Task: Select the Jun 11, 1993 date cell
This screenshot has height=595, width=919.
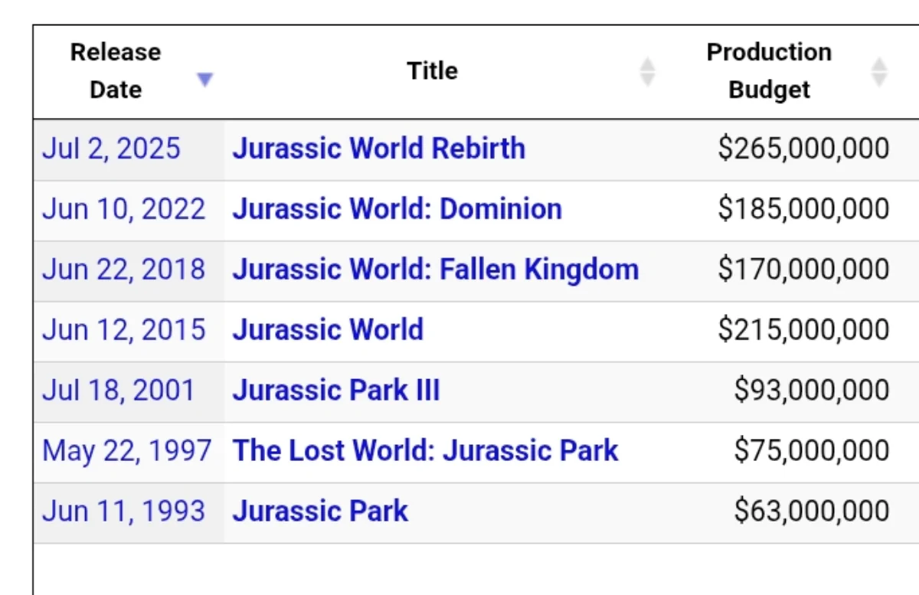Action: coord(123,511)
